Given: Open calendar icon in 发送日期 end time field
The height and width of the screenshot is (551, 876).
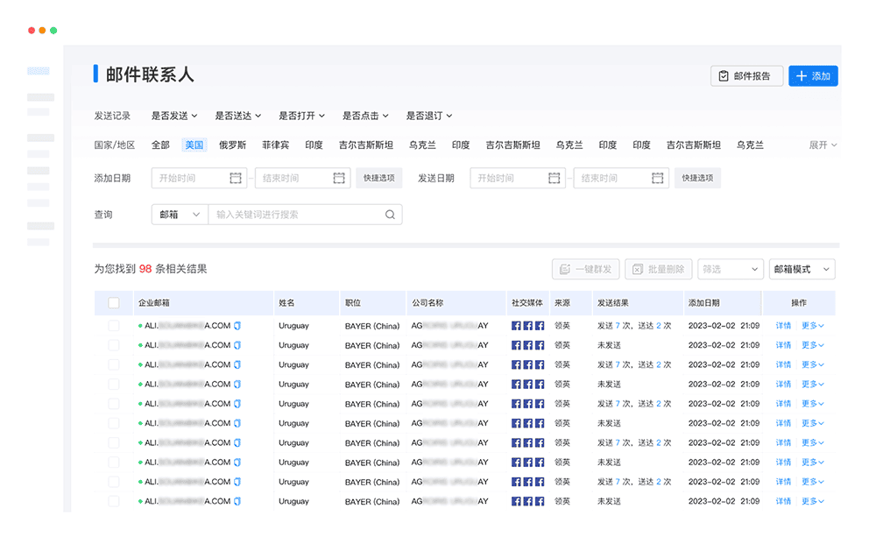Looking at the screenshot, I should pyautogui.click(x=659, y=178).
